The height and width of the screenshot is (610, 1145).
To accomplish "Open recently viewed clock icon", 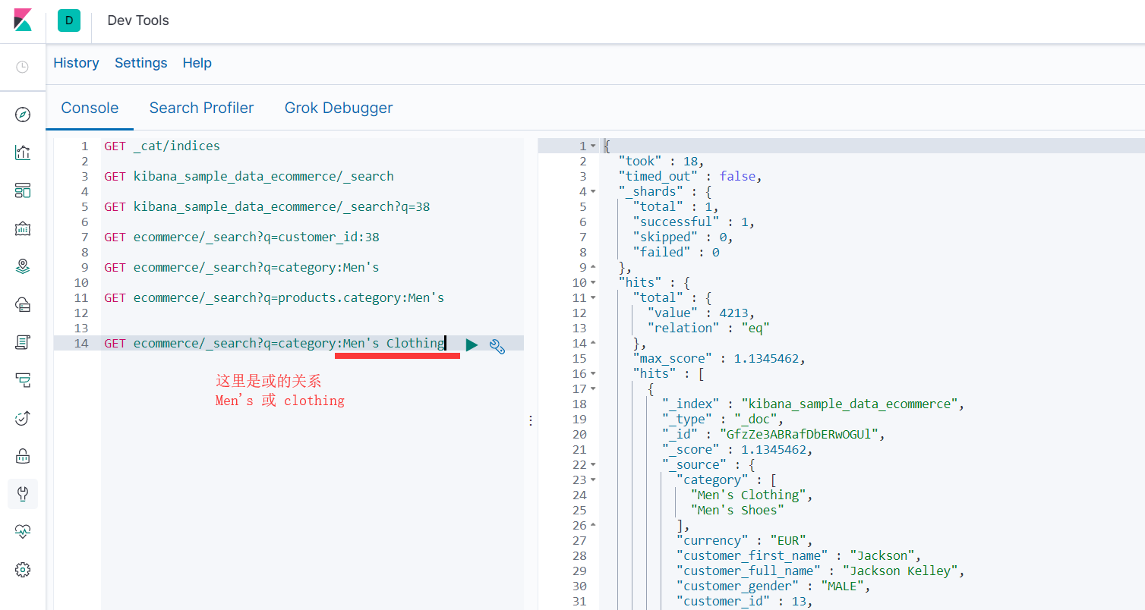I will click(x=23, y=67).
